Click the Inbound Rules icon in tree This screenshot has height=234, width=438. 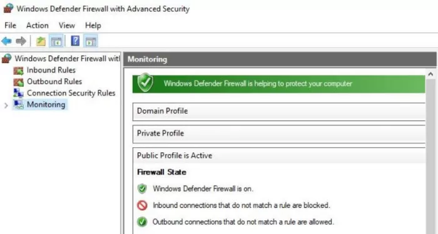[x=18, y=71]
